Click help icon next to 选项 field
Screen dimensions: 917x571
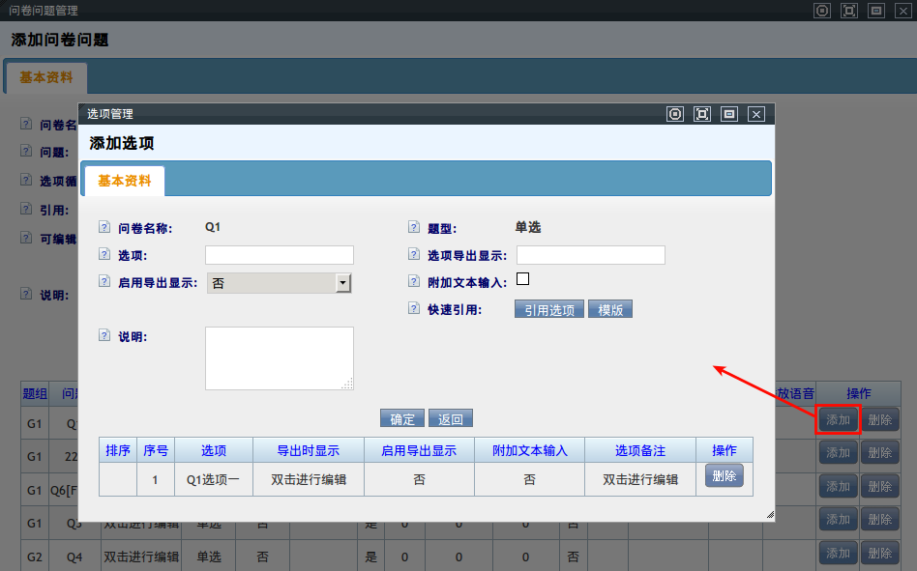coord(104,255)
